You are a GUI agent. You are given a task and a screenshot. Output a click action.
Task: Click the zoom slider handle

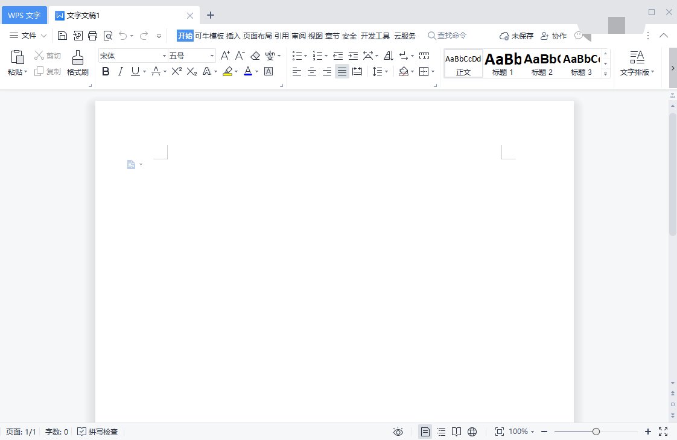click(596, 432)
